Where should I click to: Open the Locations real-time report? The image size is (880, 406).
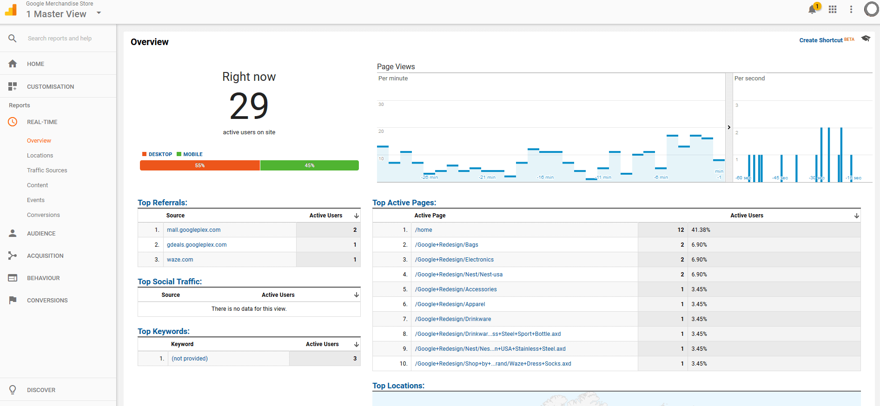[x=40, y=155]
